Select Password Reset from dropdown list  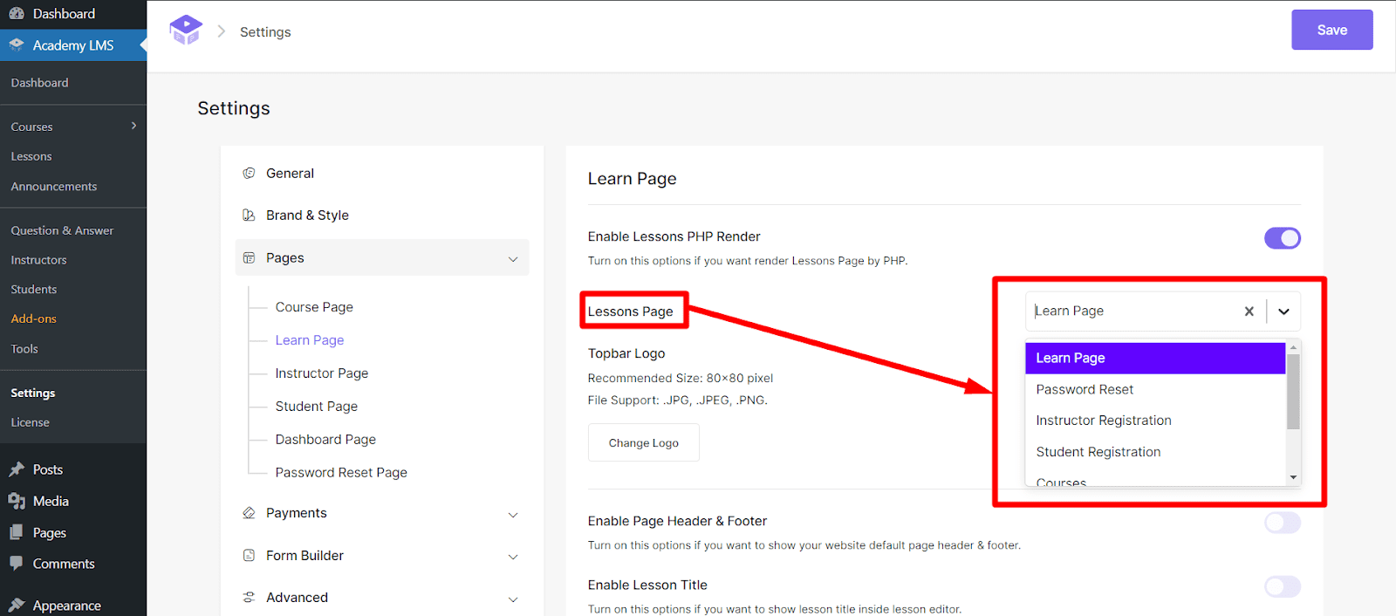click(x=1155, y=389)
